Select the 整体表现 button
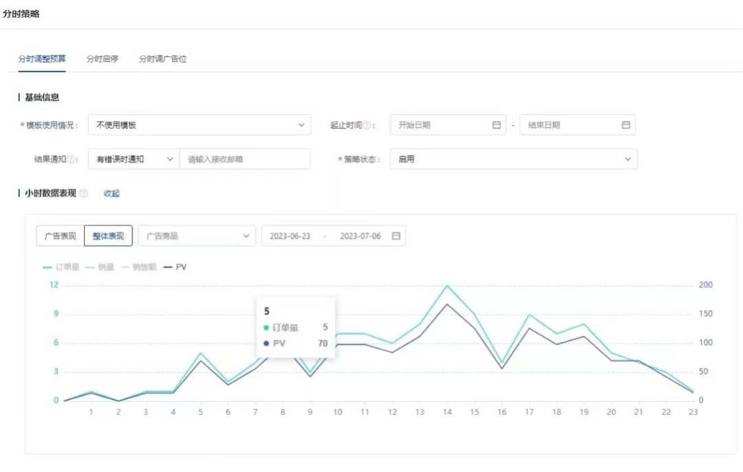This screenshot has height=472, width=743. 107,235
